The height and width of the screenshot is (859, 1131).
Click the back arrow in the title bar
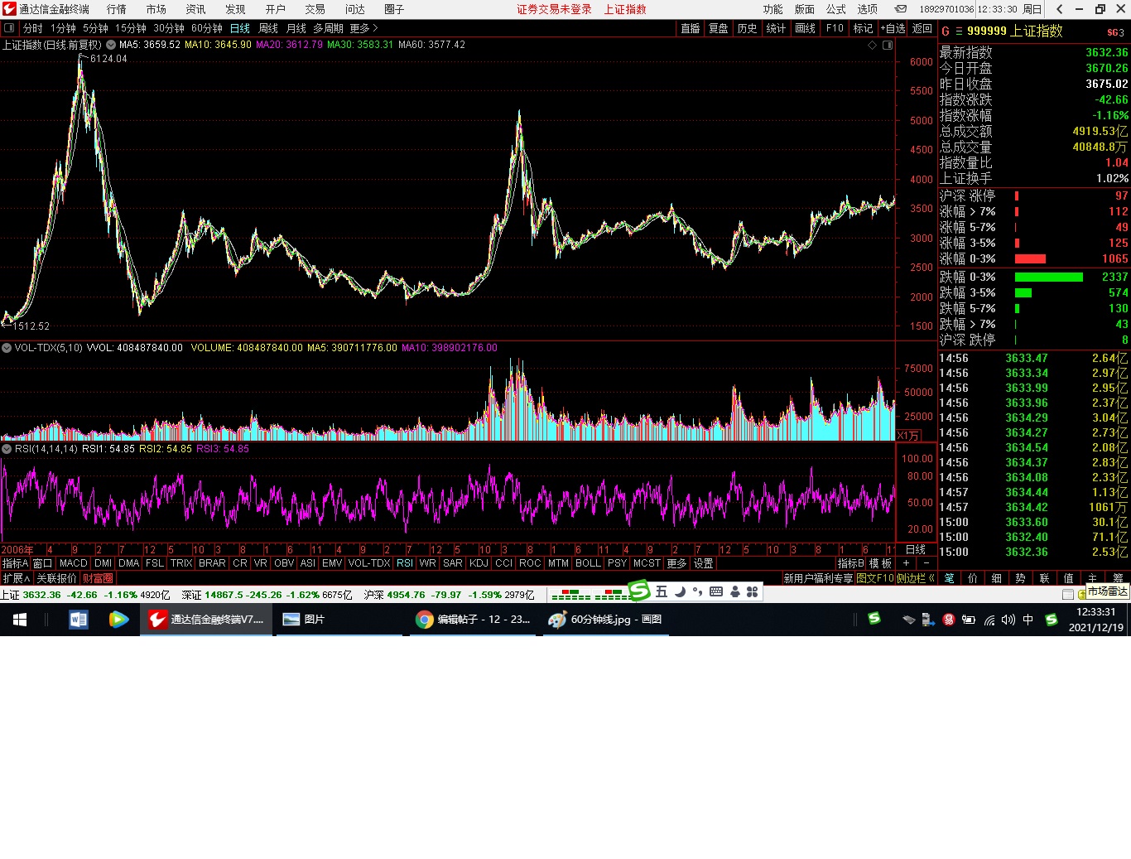(x=1060, y=9)
